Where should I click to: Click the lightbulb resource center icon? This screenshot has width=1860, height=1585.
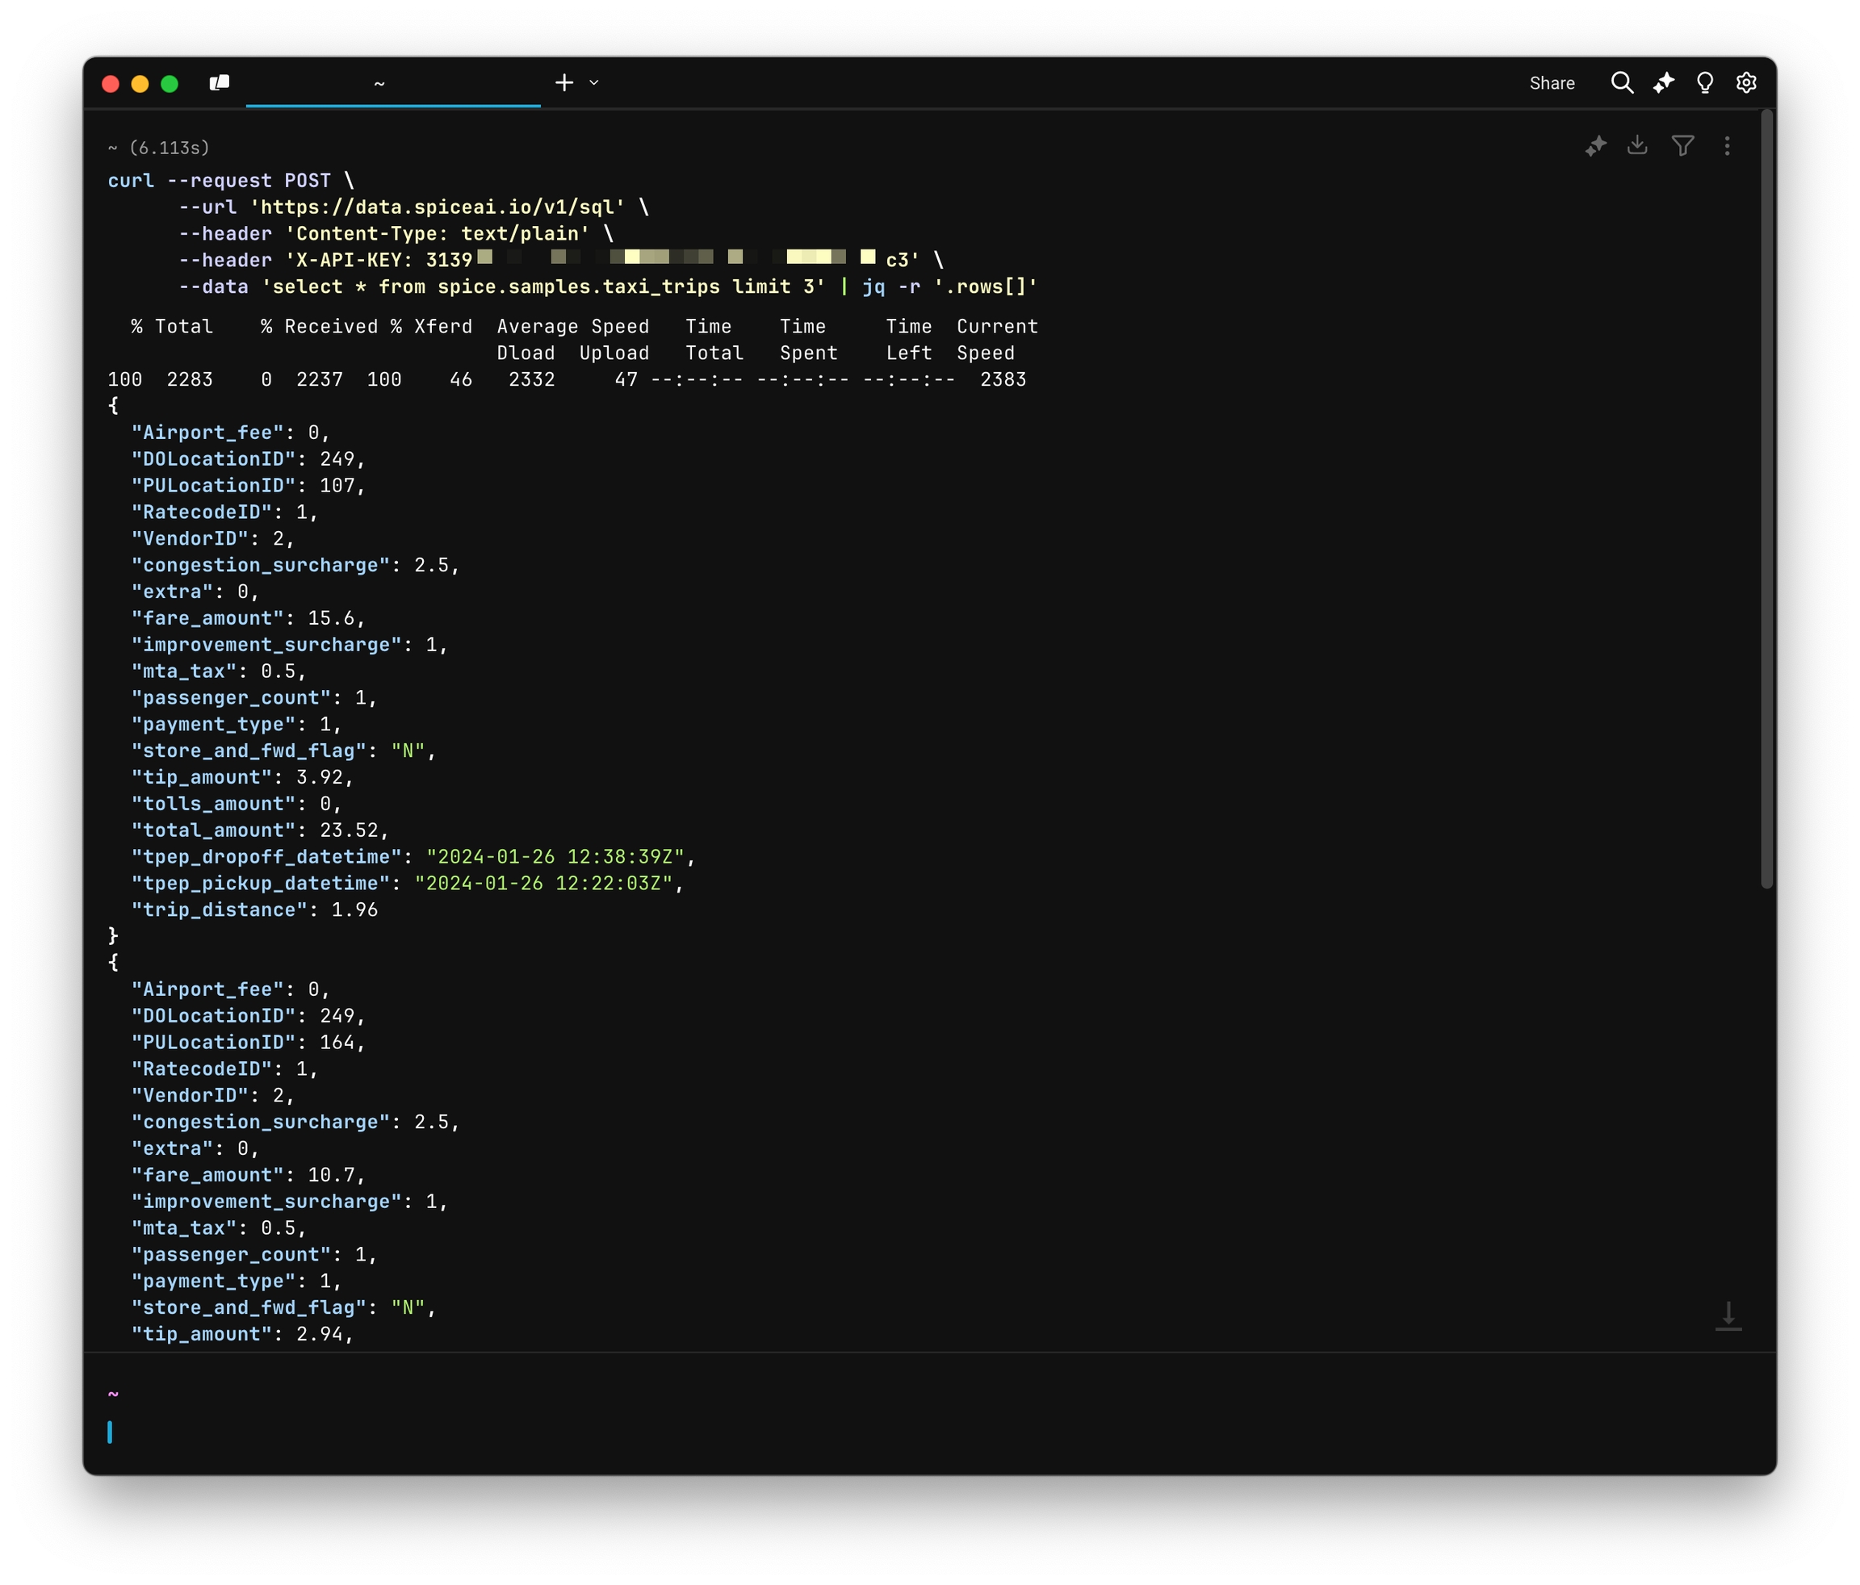click(1705, 82)
